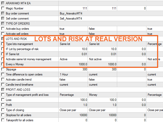Viewport: 163px width, 122px height.
Task: Tick the Activate candle trend checkbox
Action: [3, 79]
